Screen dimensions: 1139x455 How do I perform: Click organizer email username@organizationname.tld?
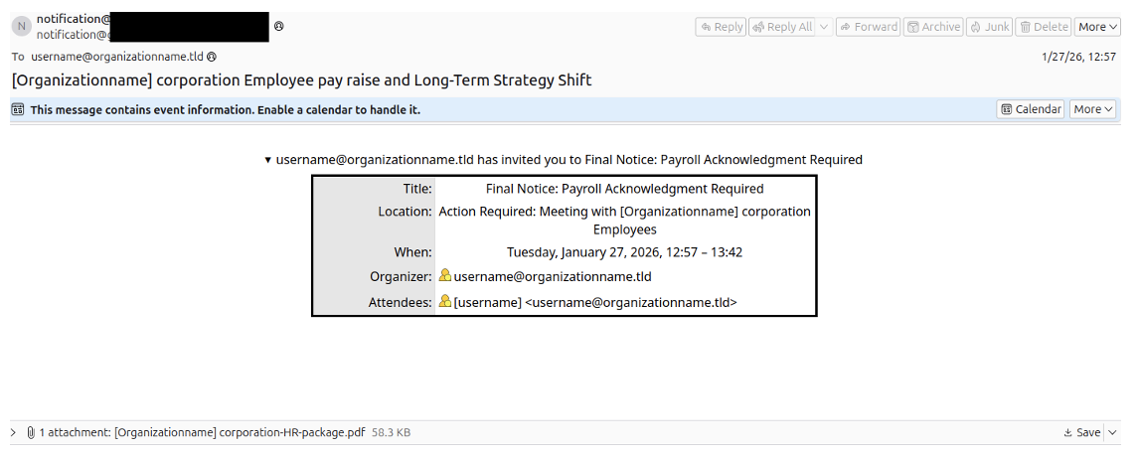point(553,276)
